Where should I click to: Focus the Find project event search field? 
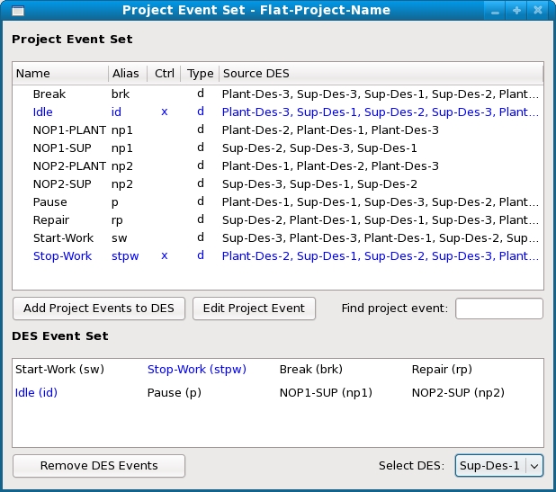click(498, 309)
